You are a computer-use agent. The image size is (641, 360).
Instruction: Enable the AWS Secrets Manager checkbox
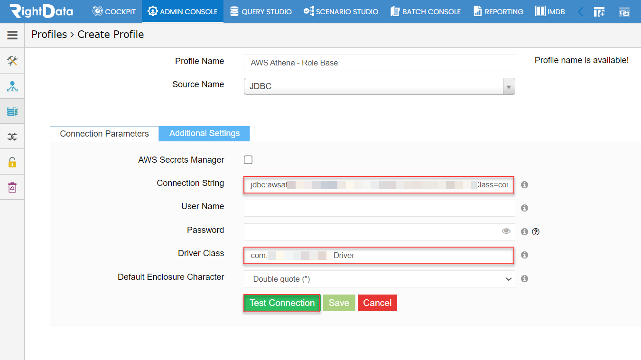(x=248, y=160)
